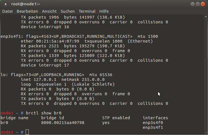Click the window title root@node1:~
This screenshot has height=135, width=208.
tap(26, 4)
